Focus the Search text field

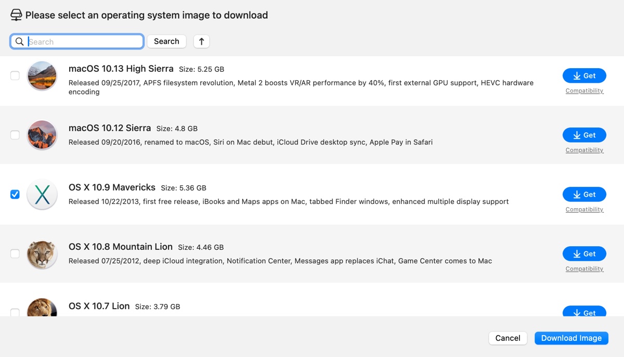[83, 42]
